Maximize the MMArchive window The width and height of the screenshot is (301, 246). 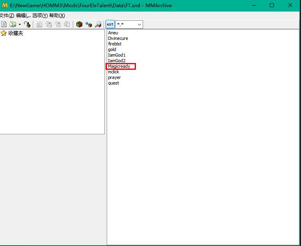coord(272,5)
